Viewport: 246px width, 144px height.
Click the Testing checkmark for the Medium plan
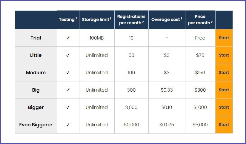(x=68, y=72)
